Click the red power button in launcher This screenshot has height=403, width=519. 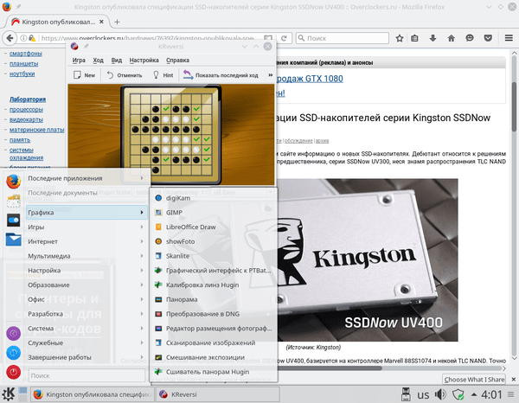point(13,372)
